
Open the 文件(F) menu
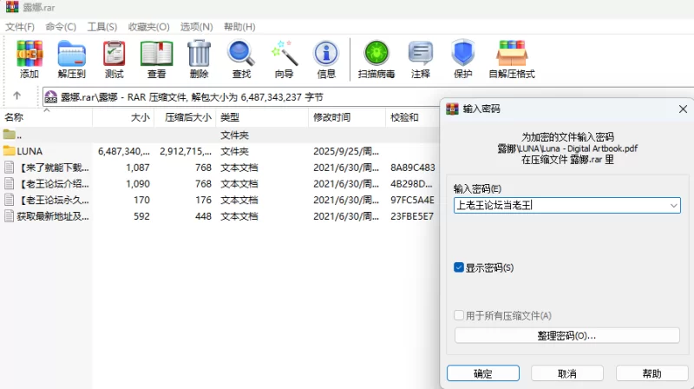pos(19,27)
